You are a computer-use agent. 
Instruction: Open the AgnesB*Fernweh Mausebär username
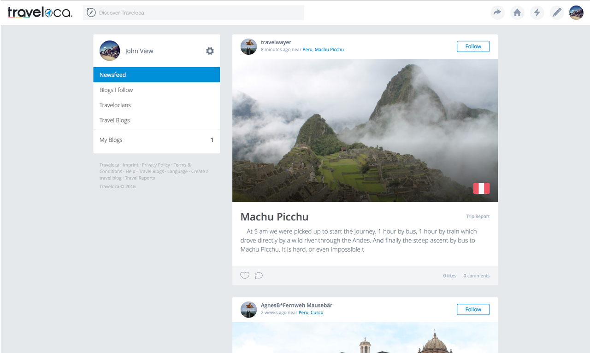(296, 306)
